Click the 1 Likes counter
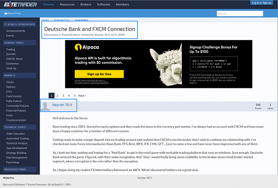278x188 pixels. [x=270, y=106]
